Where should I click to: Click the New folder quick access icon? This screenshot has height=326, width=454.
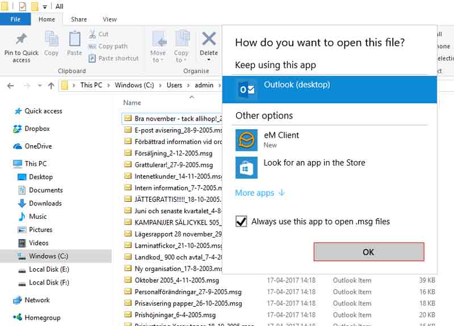35,6
